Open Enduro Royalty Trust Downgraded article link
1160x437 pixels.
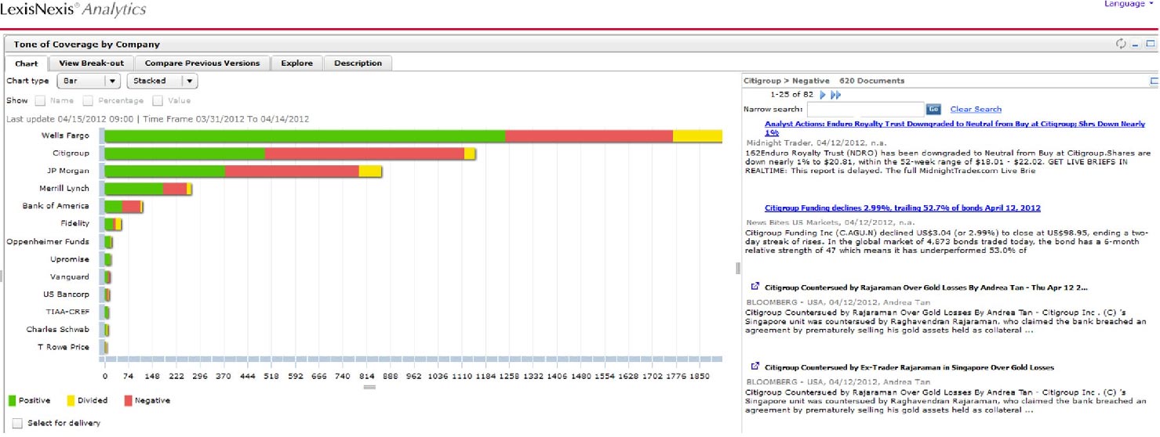pyautogui.click(x=955, y=128)
